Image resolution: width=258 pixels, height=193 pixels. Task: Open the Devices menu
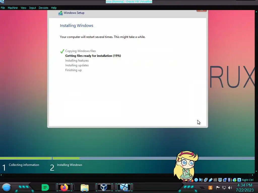pos(43,8)
